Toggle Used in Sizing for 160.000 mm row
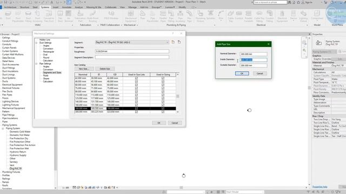The image size is (346, 194). (163, 105)
